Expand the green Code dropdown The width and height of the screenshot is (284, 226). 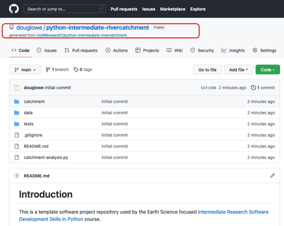pos(268,70)
